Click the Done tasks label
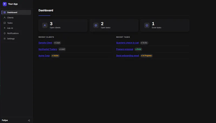Screen dimensions: 216x123 tap(157, 28)
